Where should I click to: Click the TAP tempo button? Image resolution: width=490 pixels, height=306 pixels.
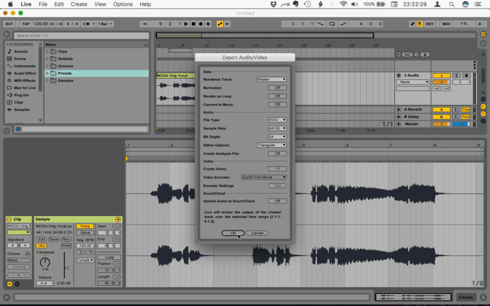[26, 23]
